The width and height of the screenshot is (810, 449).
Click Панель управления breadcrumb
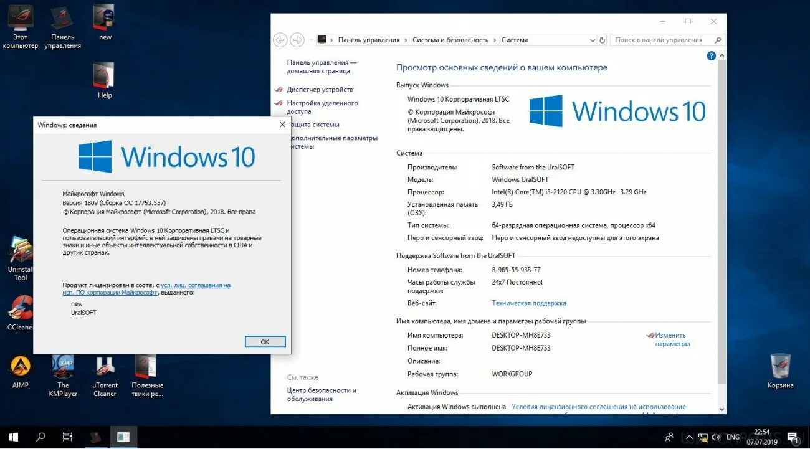(x=369, y=40)
